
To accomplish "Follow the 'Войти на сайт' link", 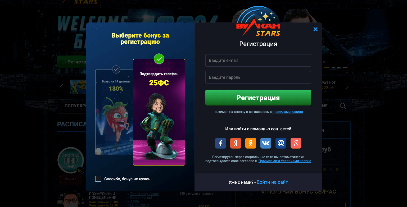I will tap(272, 182).
